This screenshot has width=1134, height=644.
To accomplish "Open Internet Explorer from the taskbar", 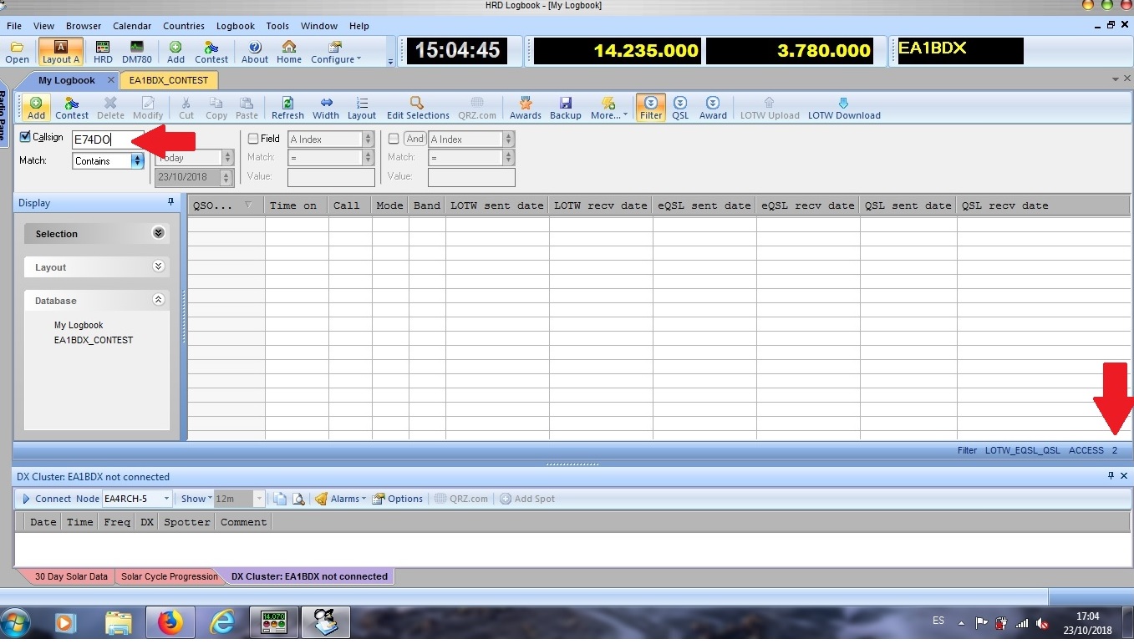I will (222, 623).
